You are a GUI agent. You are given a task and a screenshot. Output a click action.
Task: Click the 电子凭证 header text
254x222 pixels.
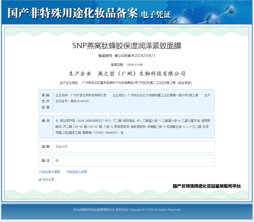(156, 15)
